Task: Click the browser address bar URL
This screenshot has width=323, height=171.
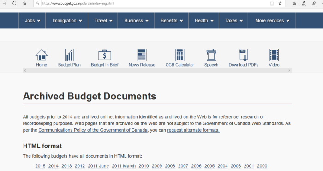Action: tap(78, 3)
